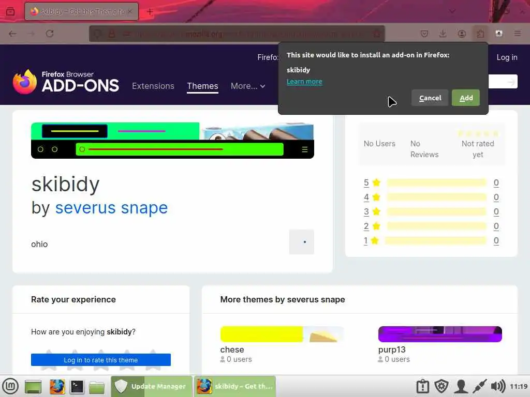The height and width of the screenshot is (397, 530).
Task: Switch to skibidy Firefox taskbar window
Action: pyautogui.click(x=235, y=386)
